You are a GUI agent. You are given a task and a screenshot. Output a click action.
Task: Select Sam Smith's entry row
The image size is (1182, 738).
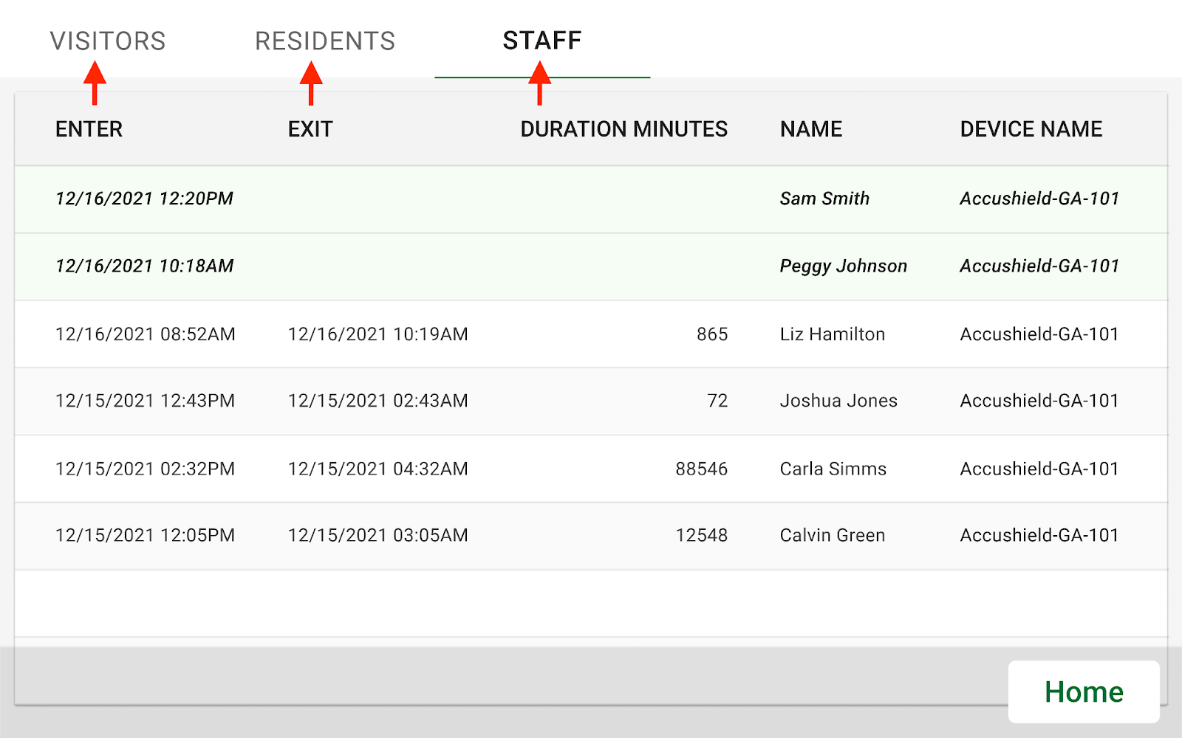824,199
